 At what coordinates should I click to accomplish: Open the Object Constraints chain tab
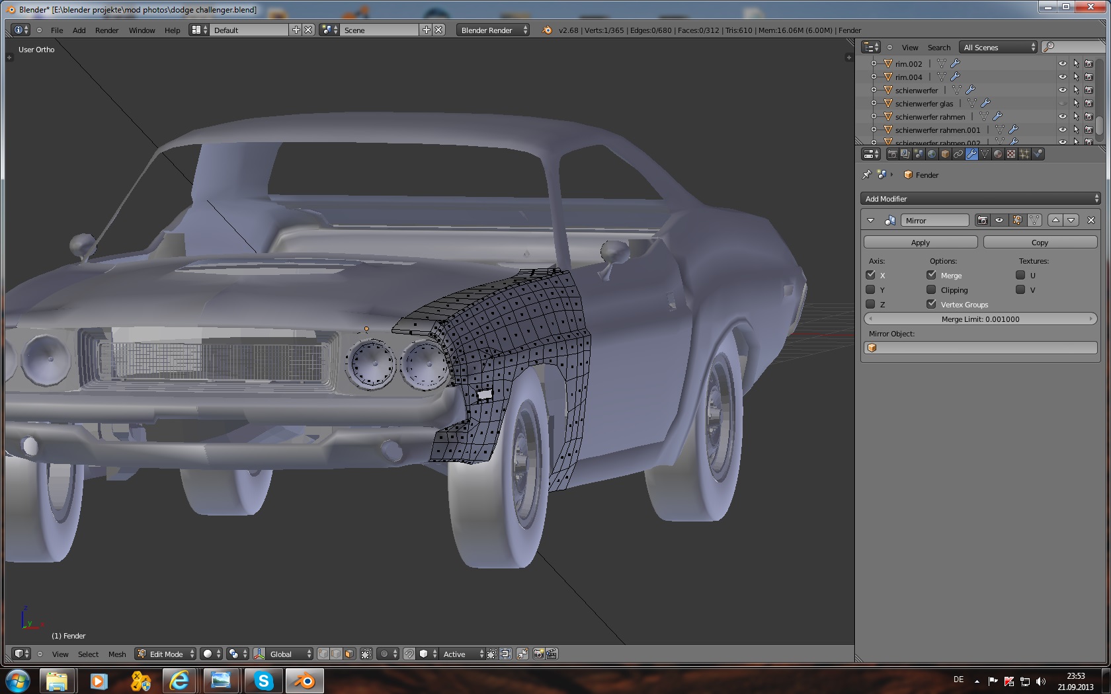[x=958, y=154]
